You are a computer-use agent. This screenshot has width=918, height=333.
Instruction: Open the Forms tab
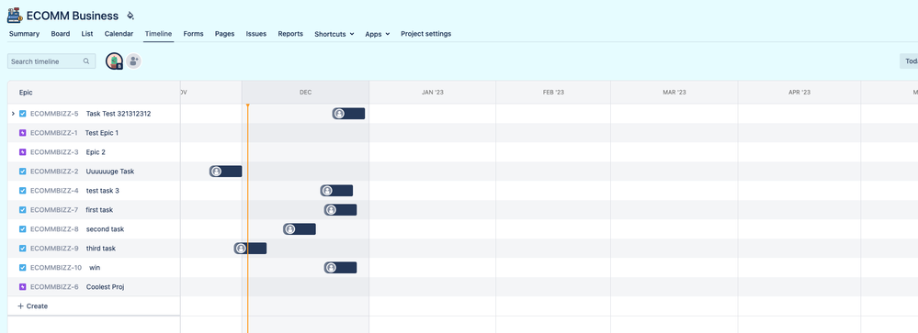(x=193, y=34)
